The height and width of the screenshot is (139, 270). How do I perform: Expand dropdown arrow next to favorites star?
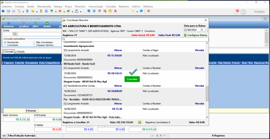[137, 12]
